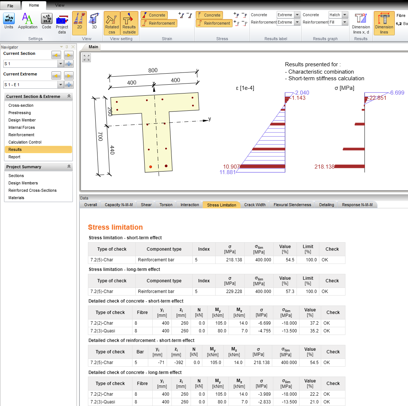Viewport: 408px width, 406px height.
Task: Go to next Current Extreme
Action: (x=69, y=76)
